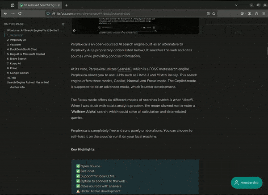Open the Membership button
Viewport: 268px width, 195px height.
pos(247,183)
